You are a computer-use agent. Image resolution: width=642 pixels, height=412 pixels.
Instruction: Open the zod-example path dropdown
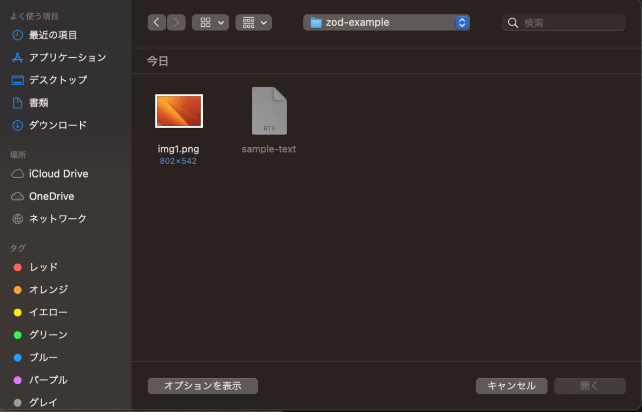[x=386, y=22]
